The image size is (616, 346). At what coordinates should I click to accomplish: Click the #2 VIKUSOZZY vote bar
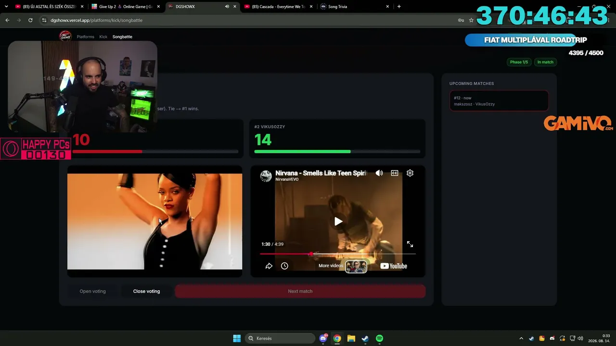[x=337, y=151]
